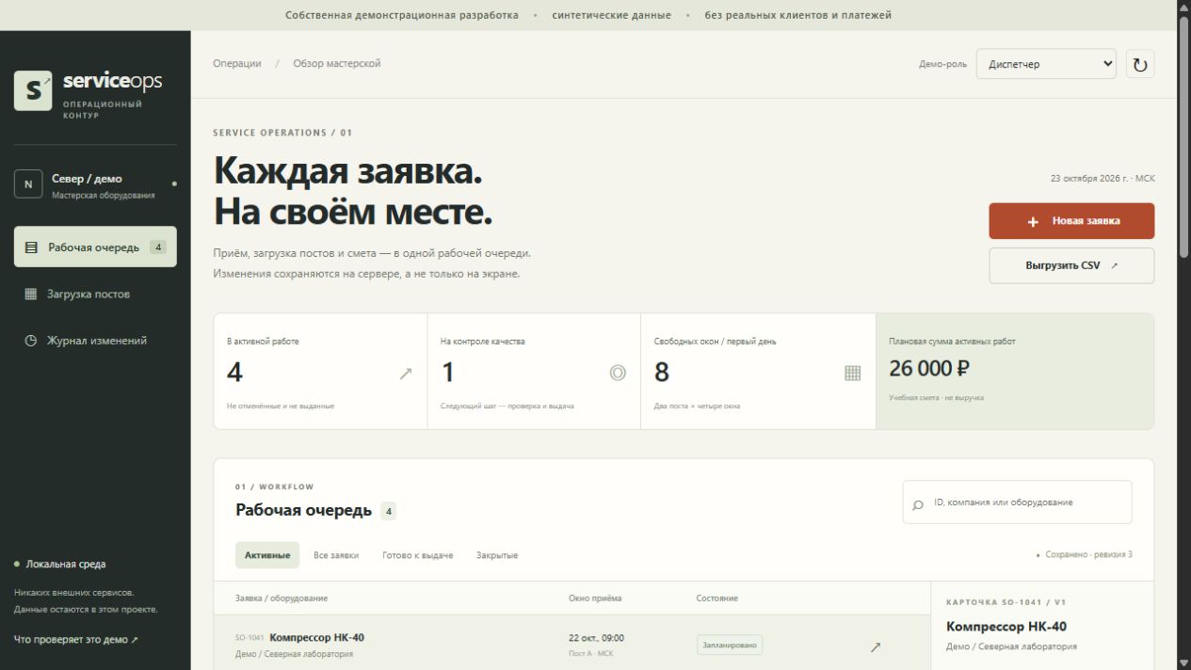Click the clock icon for Журнал изменений
Viewport: 1191px width, 670px height.
point(31,341)
